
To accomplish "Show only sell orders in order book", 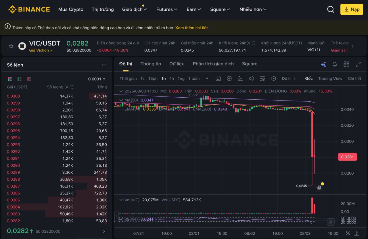I will (29, 79).
